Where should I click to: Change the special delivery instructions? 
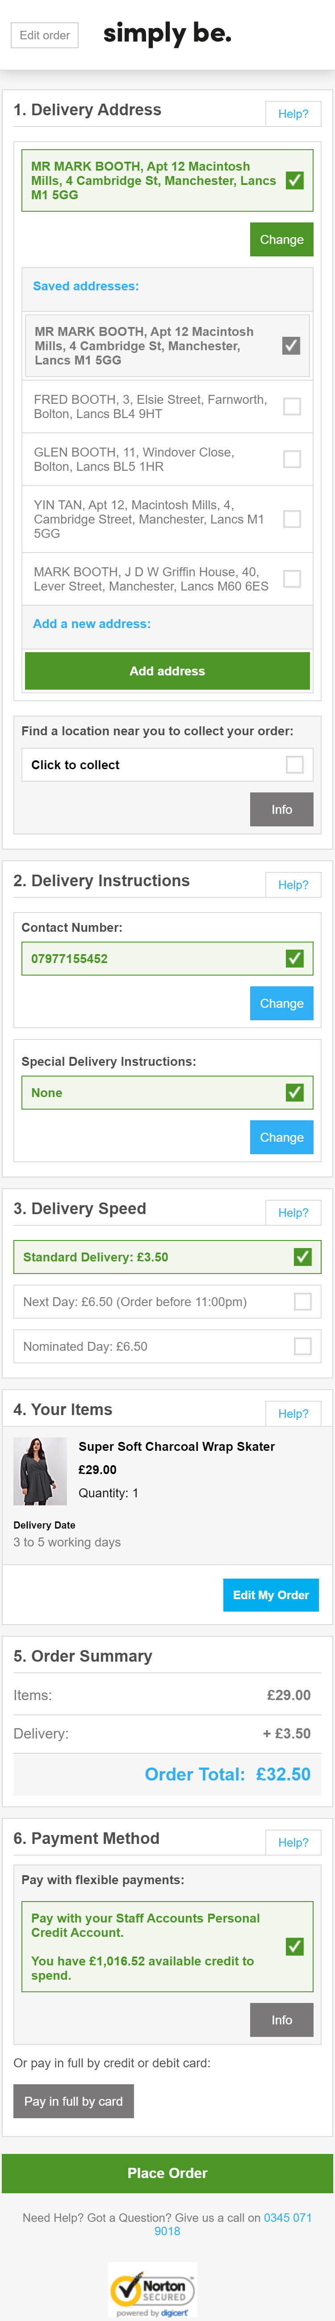point(281,1138)
